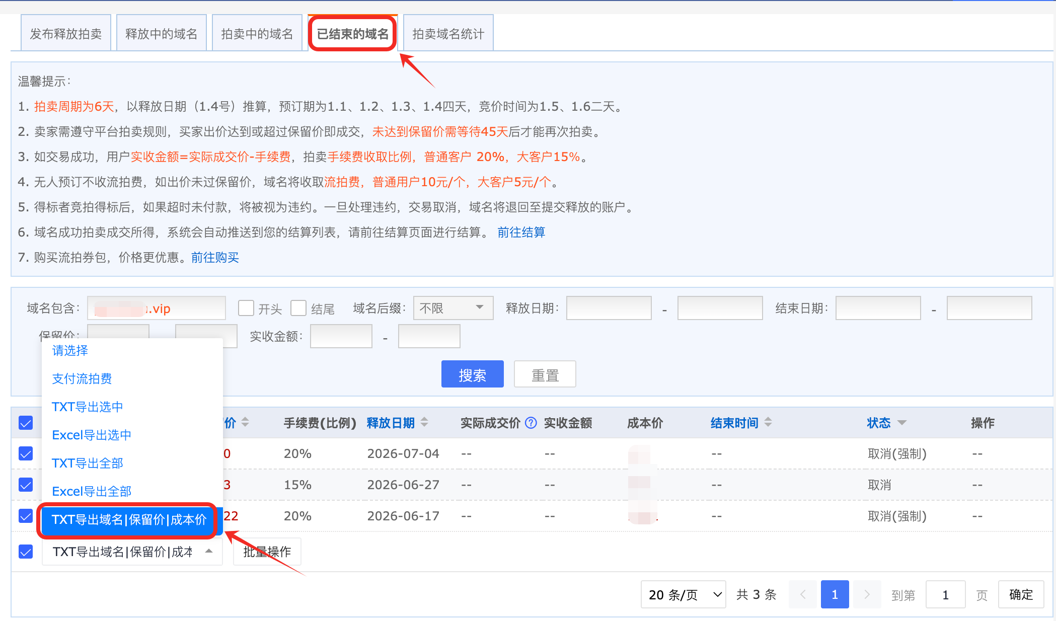Click the 结束时间 sort arrows icon

point(768,422)
